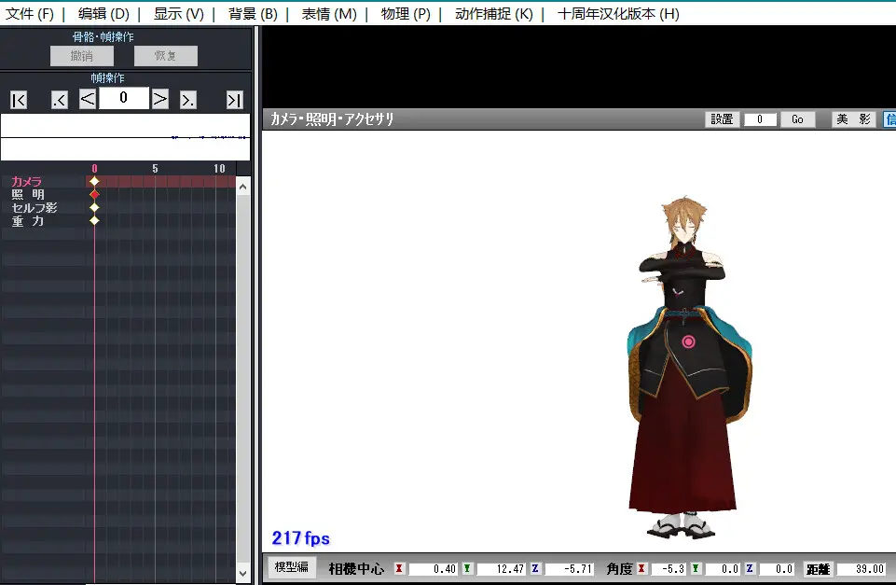Jump to the last frame button

234,100
